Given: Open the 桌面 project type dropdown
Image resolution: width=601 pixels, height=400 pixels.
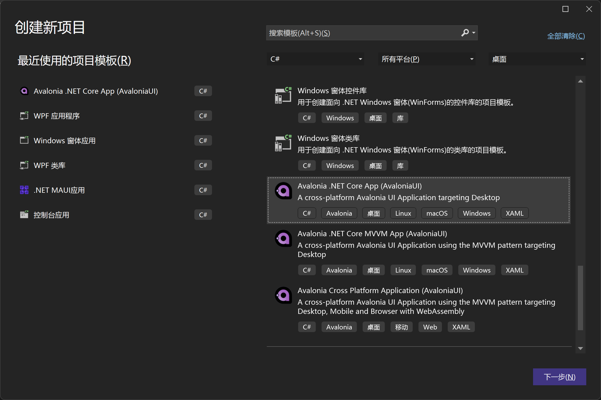Looking at the screenshot, I should 537,59.
